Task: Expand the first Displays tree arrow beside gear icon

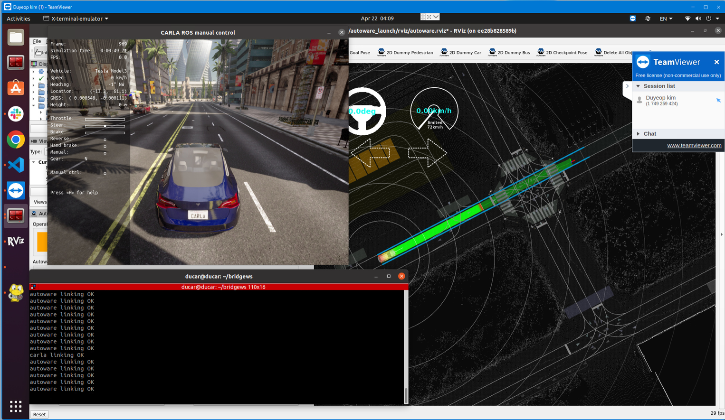Action: coord(33,72)
